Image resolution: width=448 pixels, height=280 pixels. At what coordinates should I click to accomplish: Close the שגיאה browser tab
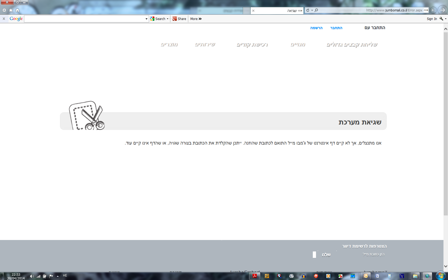[x=253, y=11]
